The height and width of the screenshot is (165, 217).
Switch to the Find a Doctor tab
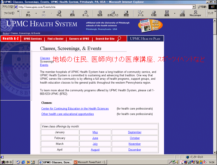point(56,39)
